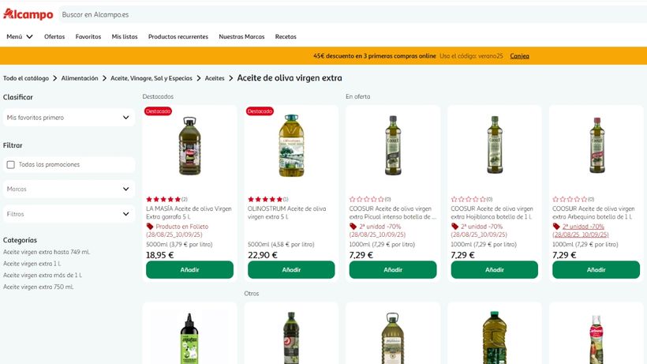
Task: Click the breadcrumb chevron after Alimentación
Action: pos(104,78)
